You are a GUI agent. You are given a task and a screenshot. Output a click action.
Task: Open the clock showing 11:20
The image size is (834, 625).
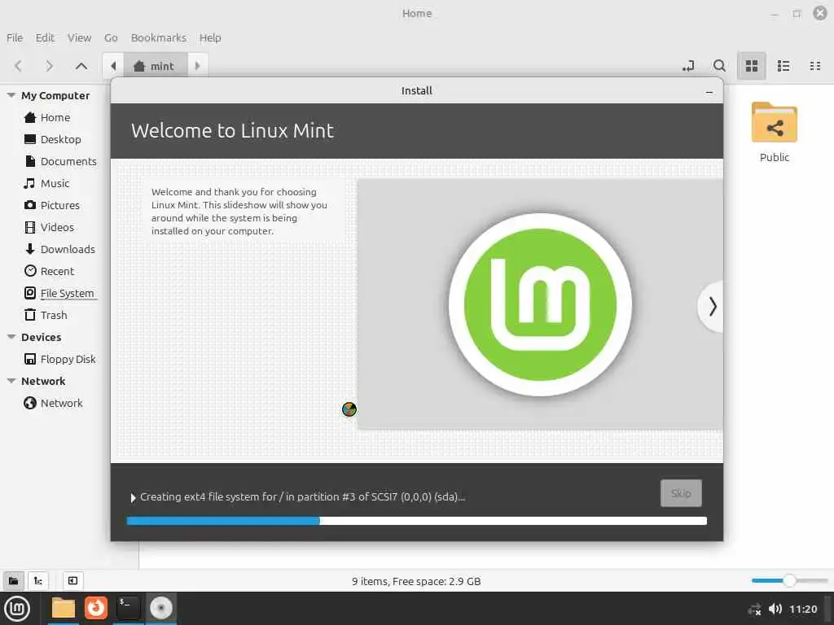click(803, 609)
